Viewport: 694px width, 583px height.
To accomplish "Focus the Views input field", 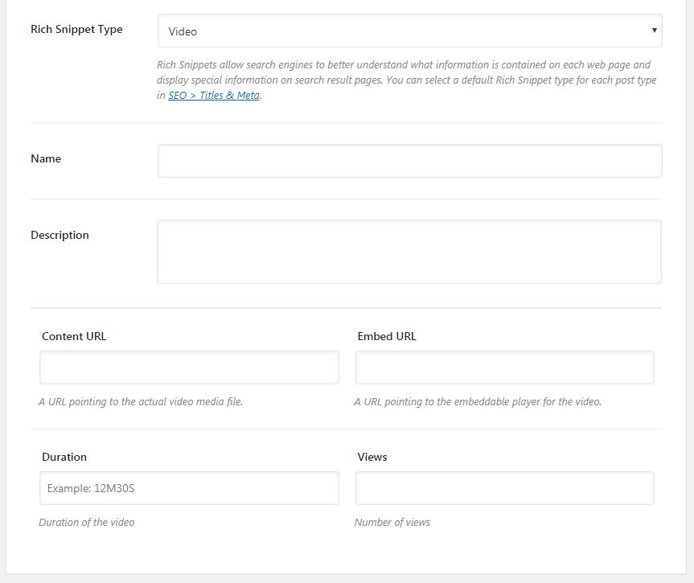I will coord(504,488).
